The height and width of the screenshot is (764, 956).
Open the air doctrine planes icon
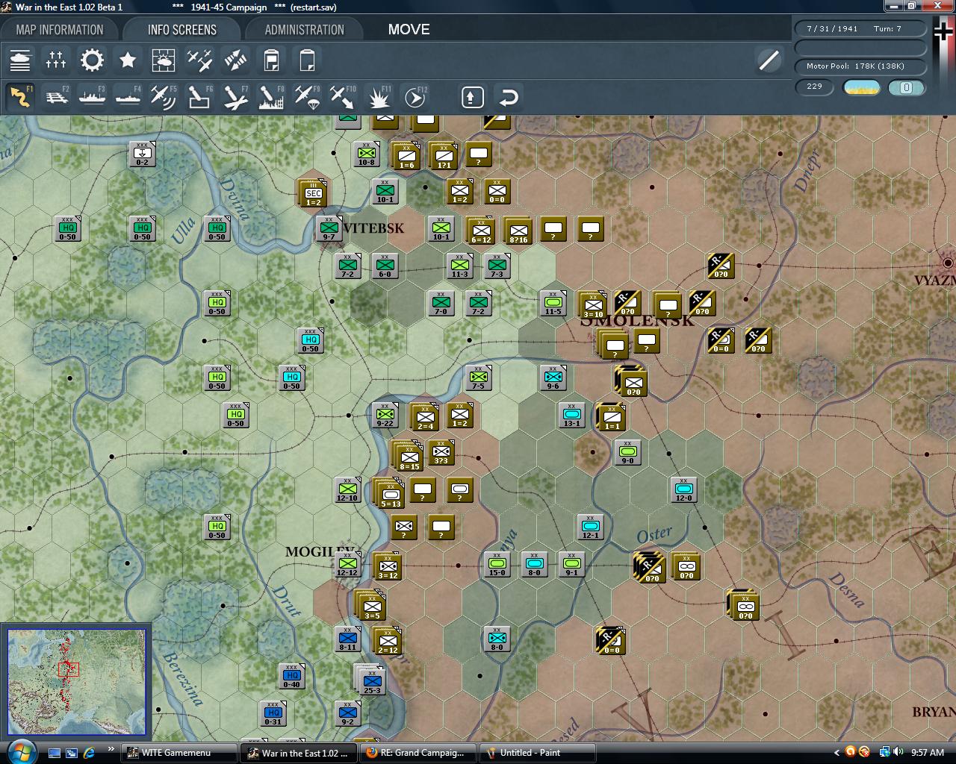pos(199,60)
